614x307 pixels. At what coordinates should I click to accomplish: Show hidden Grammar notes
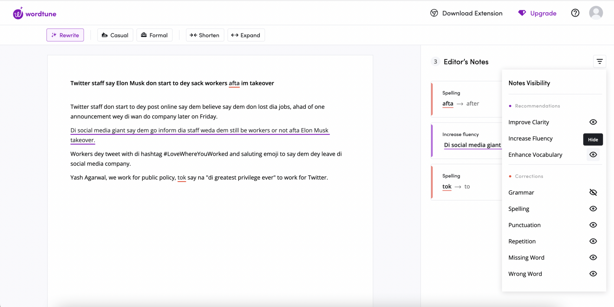tap(593, 192)
